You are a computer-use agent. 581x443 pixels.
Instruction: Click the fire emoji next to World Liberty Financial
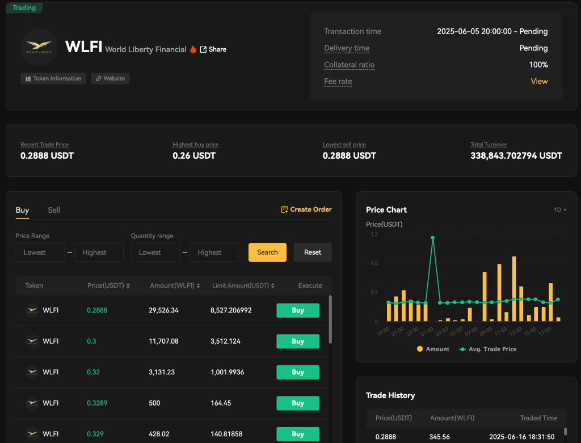coord(192,49)
